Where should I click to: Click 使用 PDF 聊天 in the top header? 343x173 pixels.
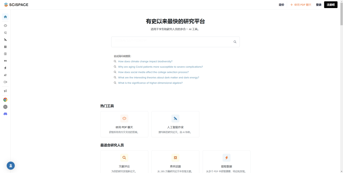300,5
